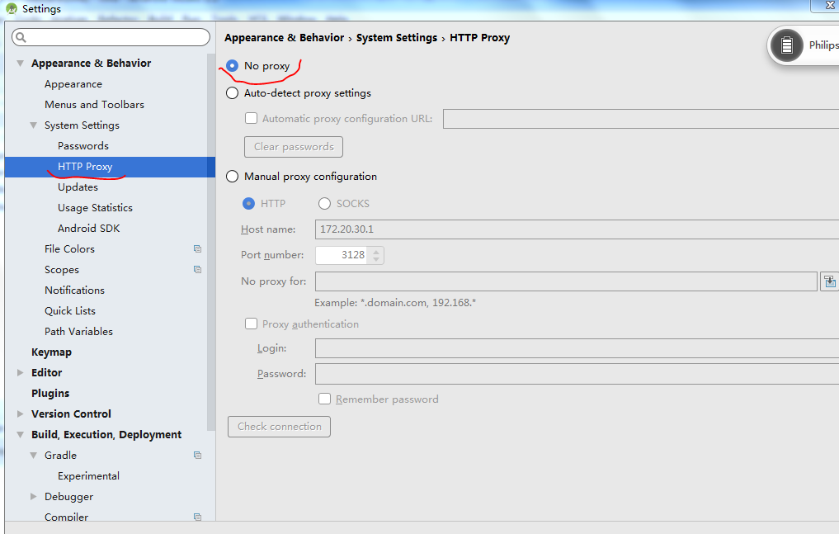Click the project-level icon beside Scopes

197,269
